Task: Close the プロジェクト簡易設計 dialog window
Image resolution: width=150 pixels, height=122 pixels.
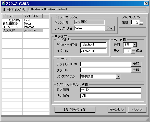Action: click(146, 3)
